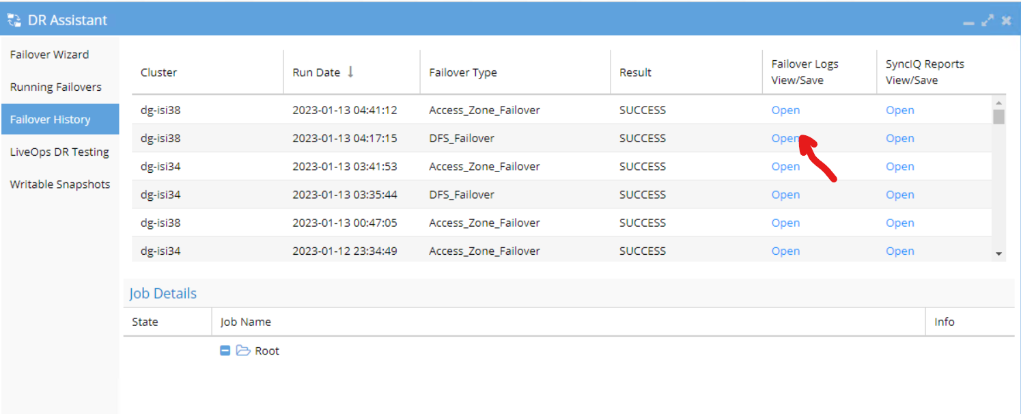Click DFS_Failover in the 04:17:15 row
Viewport: 1021px width, 414px height.
[x=462, y=138]
